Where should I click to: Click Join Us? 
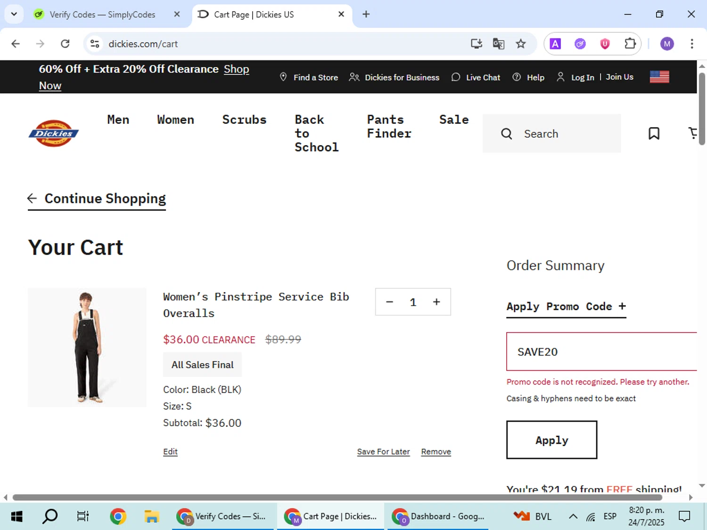619,77
